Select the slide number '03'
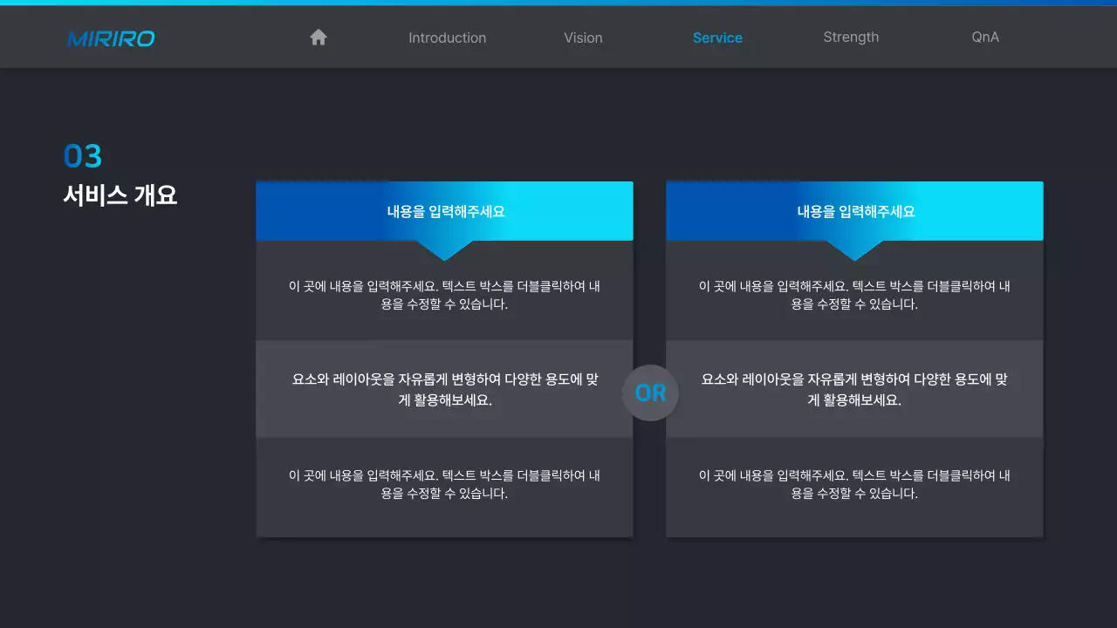Screen dimensions: 1117x628 tap(83, 155)
